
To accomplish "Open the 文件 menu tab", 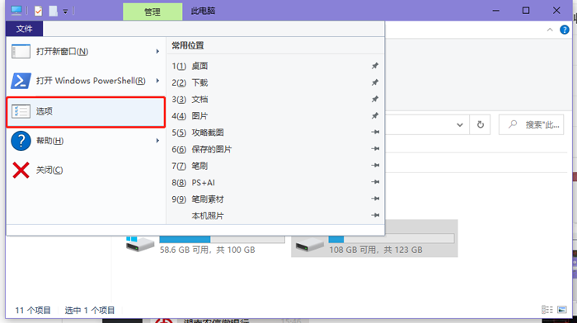I will pyautogui.click(x=24, y=29).
